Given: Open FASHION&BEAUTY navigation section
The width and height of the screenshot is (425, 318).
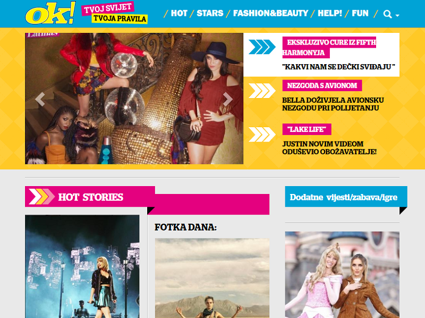Looking at the screenshot, I should tap(270, 13).
